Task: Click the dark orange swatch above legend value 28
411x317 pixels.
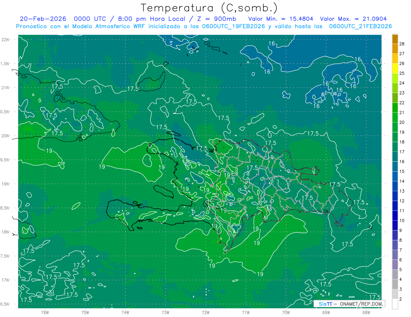Action: point(395,39)
